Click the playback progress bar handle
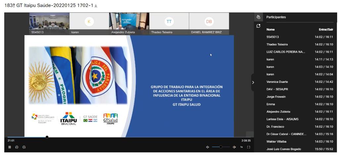The width and height of the screenshot is (339, 162). click(x=47, y=137)
